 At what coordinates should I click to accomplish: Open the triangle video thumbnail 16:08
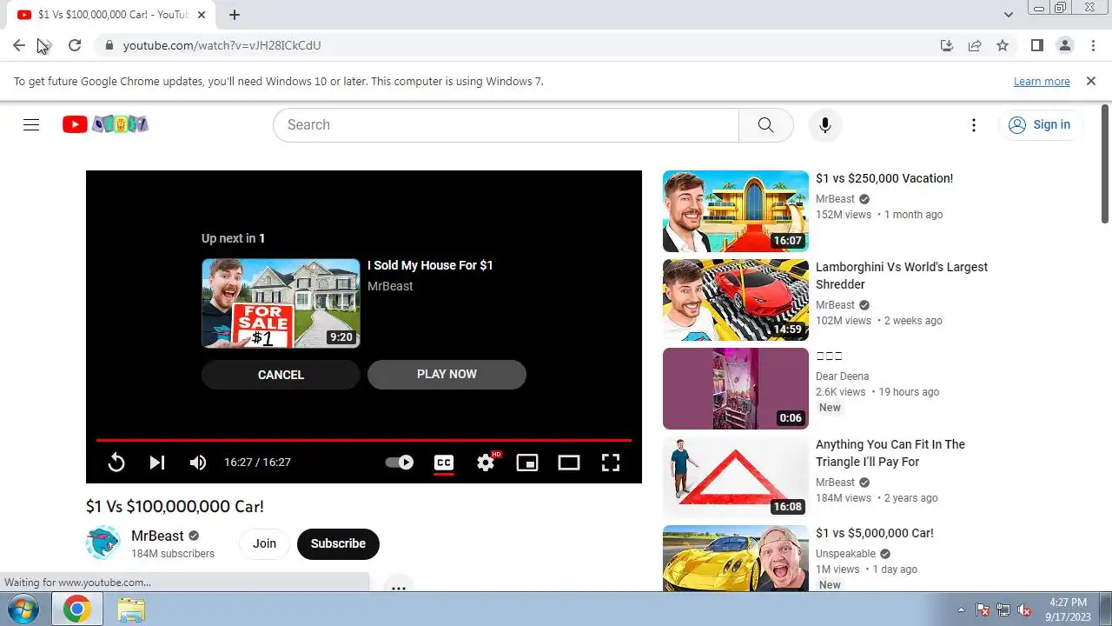pos(736,477)
